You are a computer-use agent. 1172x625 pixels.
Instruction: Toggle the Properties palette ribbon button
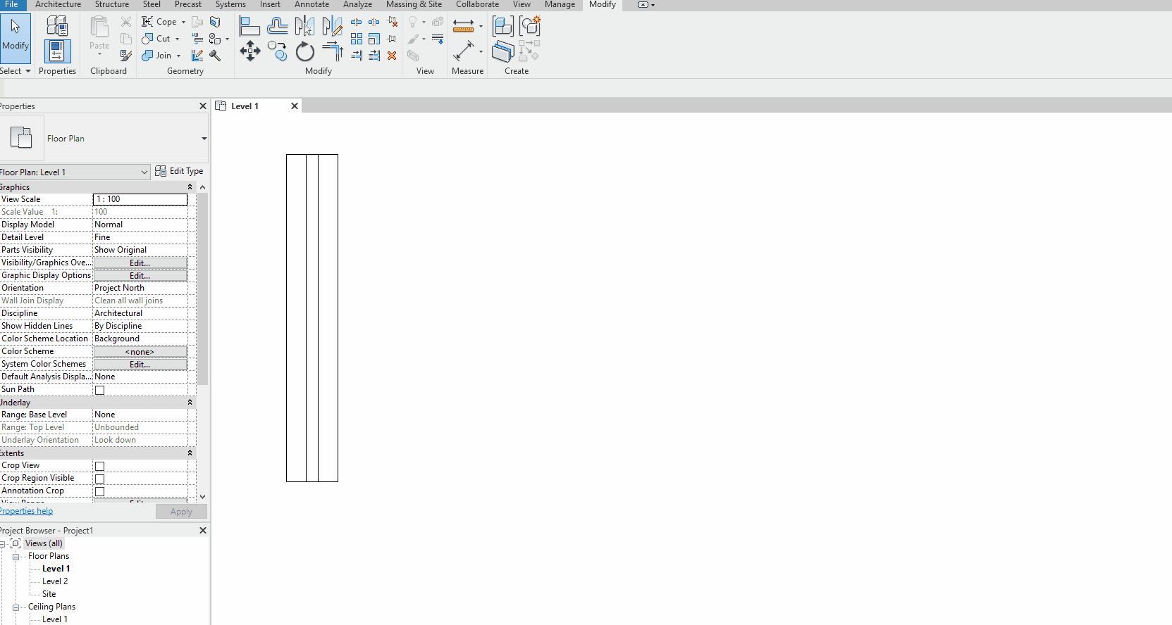click(57, 51)
